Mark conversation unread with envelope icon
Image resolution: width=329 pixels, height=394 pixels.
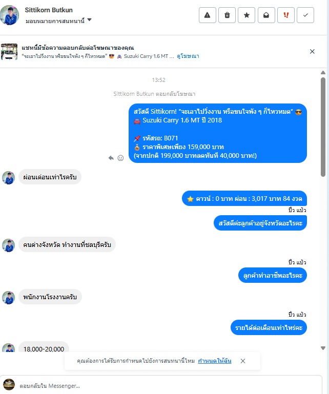pos(266,15)
